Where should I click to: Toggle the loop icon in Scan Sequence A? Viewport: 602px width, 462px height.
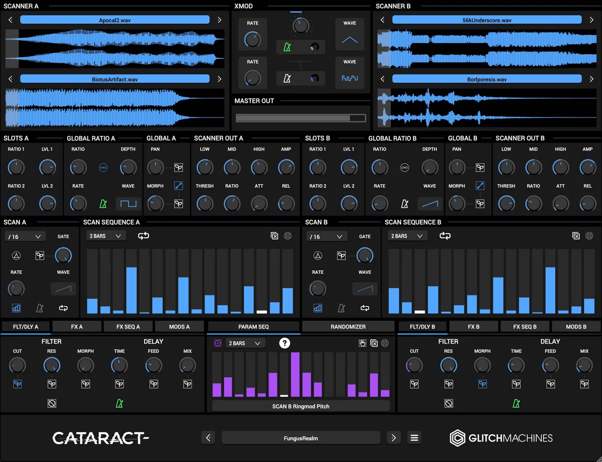click(143, 236)
